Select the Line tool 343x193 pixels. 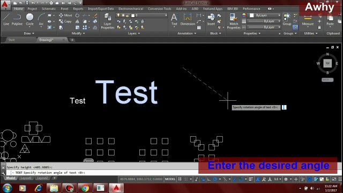coord(6,19)
